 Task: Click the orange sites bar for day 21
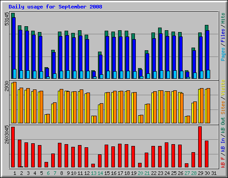tap(148, 113)
